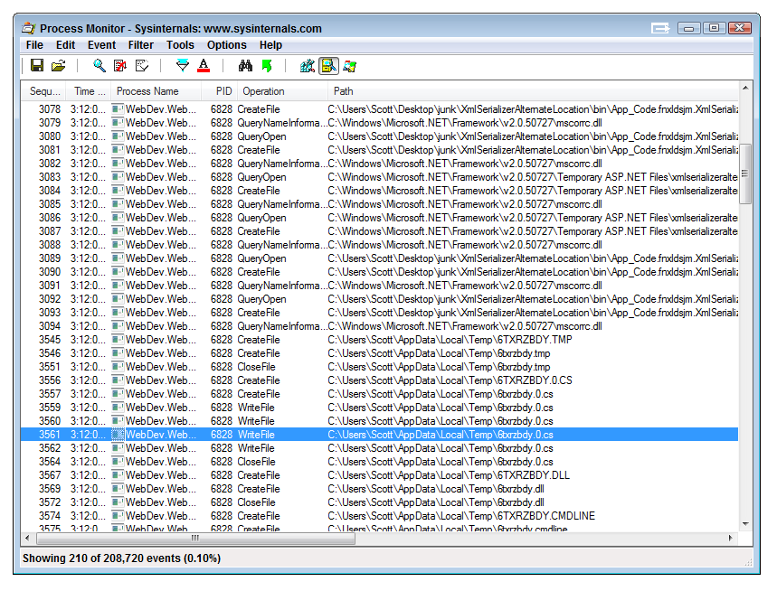This screenshot has height=591, width=777.
Task: Click the Show Network Activity icon
Action: 349,65
